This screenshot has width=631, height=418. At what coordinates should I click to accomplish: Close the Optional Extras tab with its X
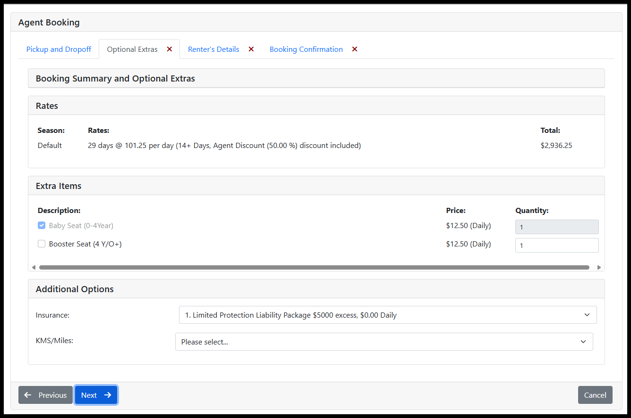[x=170, y=49]
